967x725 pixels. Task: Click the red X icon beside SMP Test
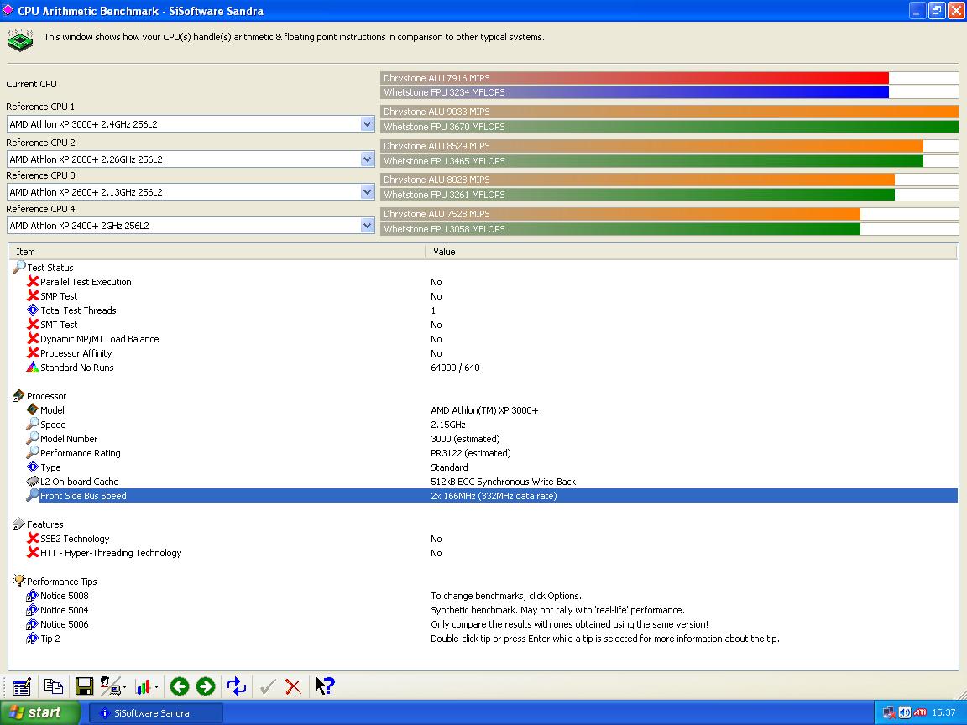coord(33,296)
